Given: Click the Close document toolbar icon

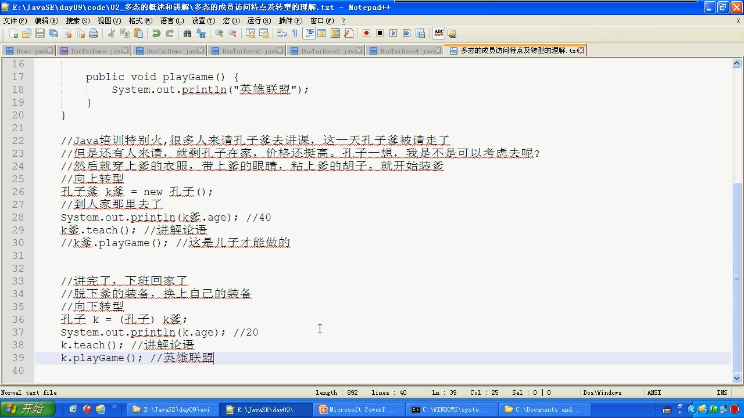Looking at the screenshot, I should coord(67,33).
